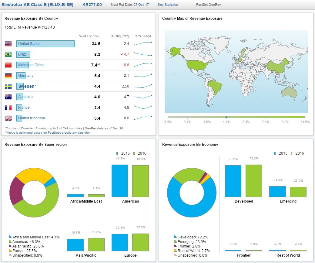Image resolution: width=315 pixels, height=263 pixels.
Task: Click the United Kingdom flag icon
Action: (8, 118)
